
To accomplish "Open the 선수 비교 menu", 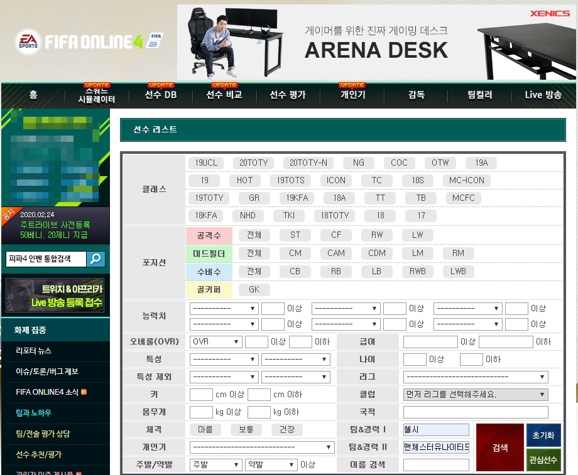I will click(224, 95).
